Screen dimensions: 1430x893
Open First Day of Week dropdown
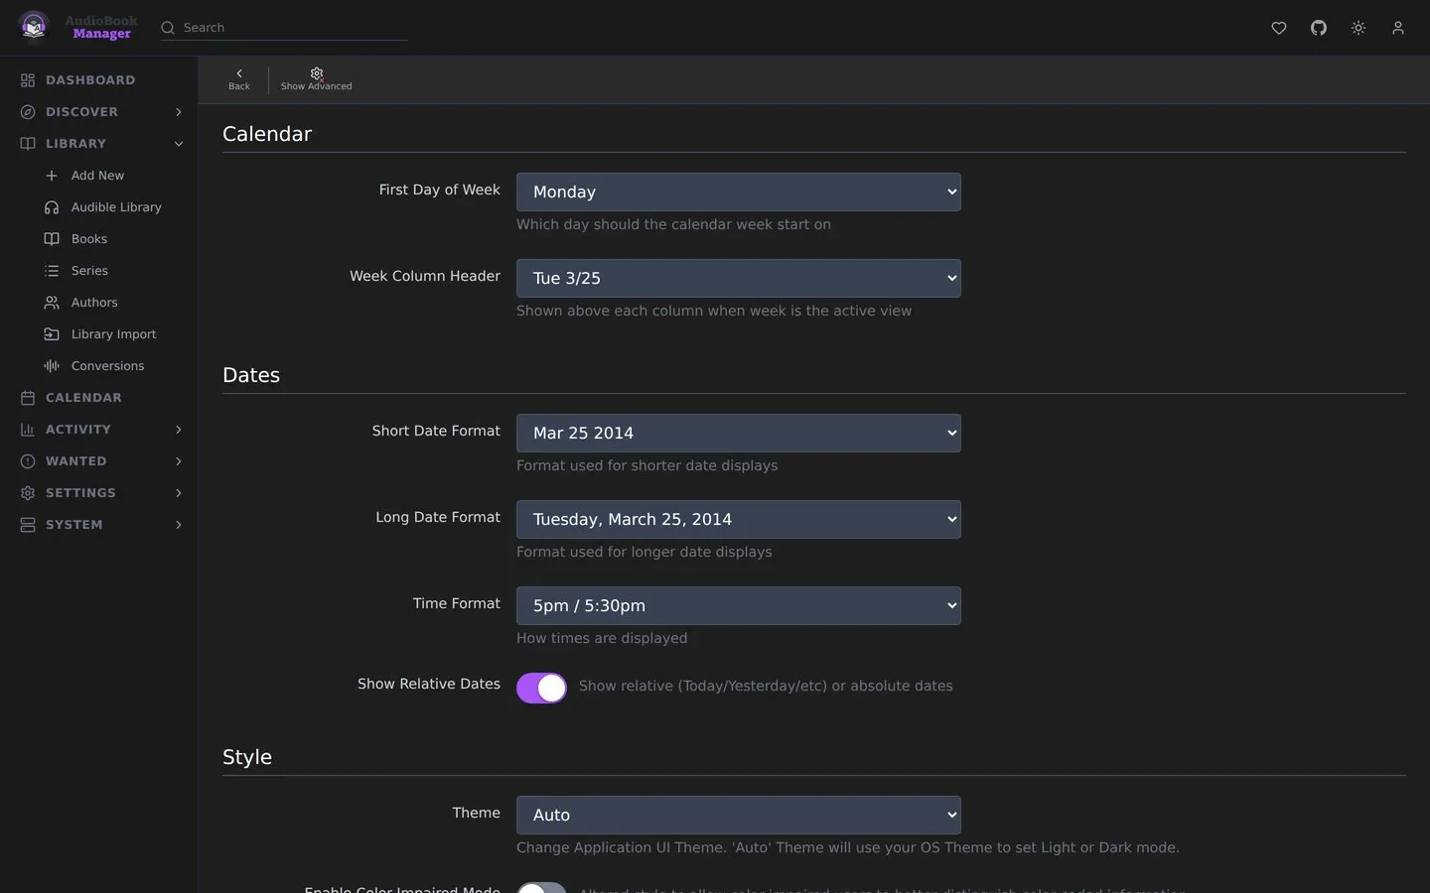tap(739, 191)
